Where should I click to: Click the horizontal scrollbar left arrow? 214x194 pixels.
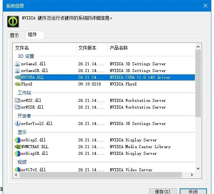pos(16,175)
